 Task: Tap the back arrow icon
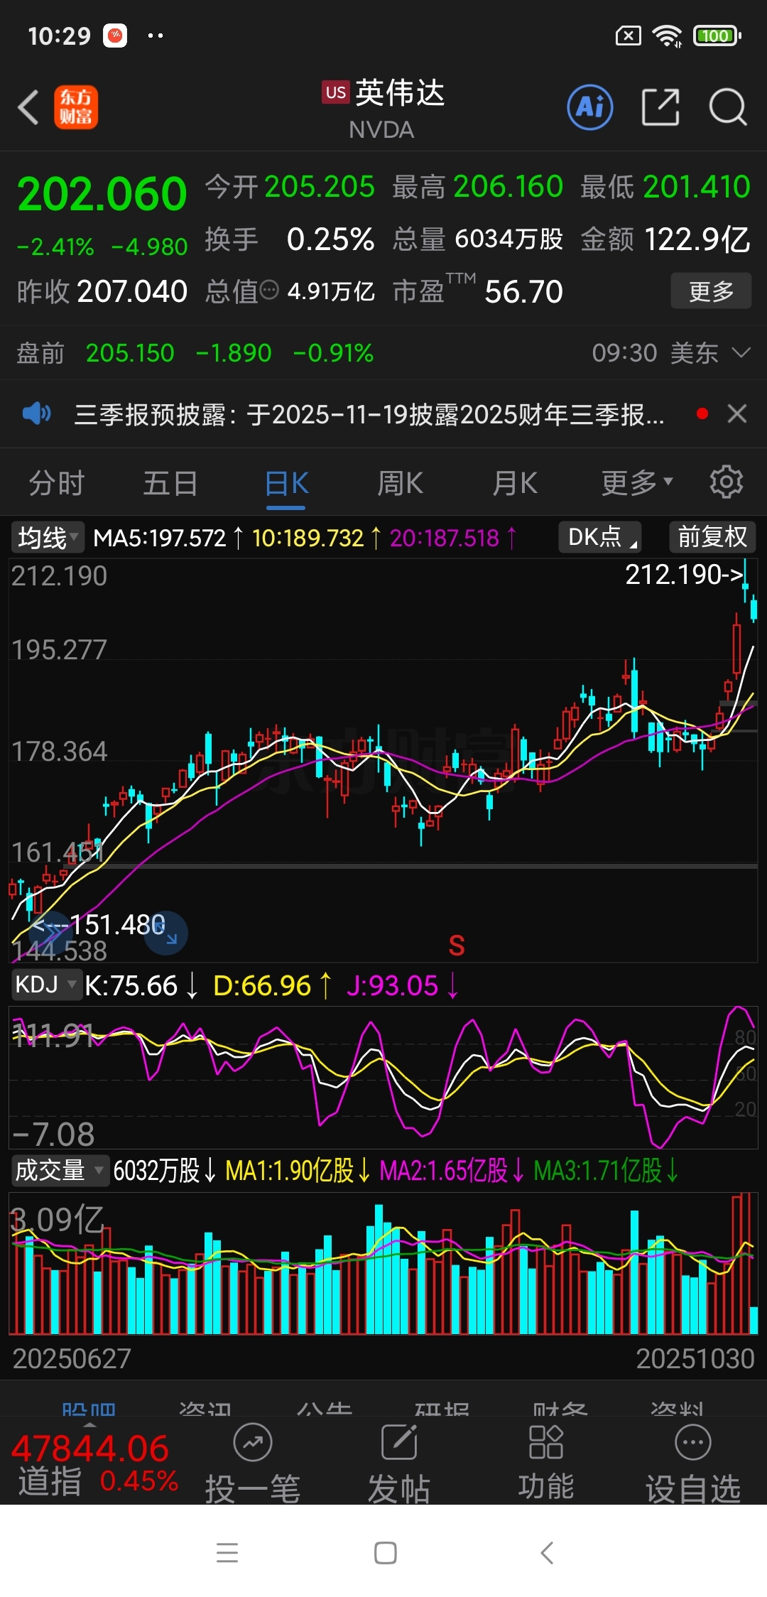click(28, 108)
